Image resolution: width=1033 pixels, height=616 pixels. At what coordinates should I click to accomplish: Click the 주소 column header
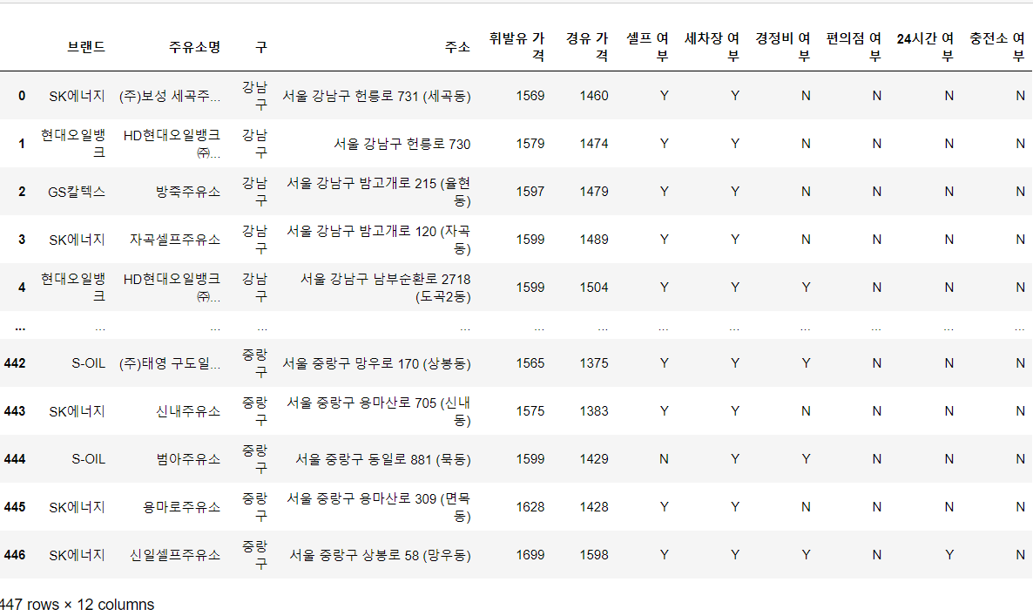point(457,47)
